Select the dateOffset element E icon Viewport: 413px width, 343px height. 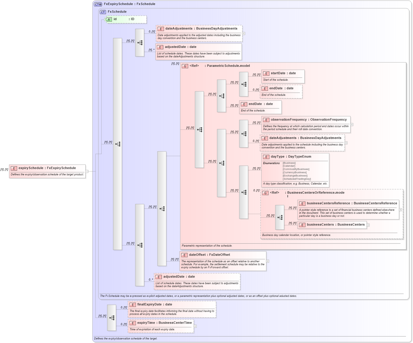click(184, 254)
